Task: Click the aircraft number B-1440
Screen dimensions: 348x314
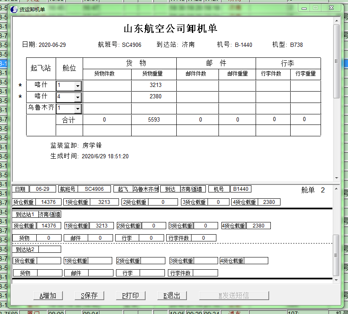Action: click(x=243, y=45)
